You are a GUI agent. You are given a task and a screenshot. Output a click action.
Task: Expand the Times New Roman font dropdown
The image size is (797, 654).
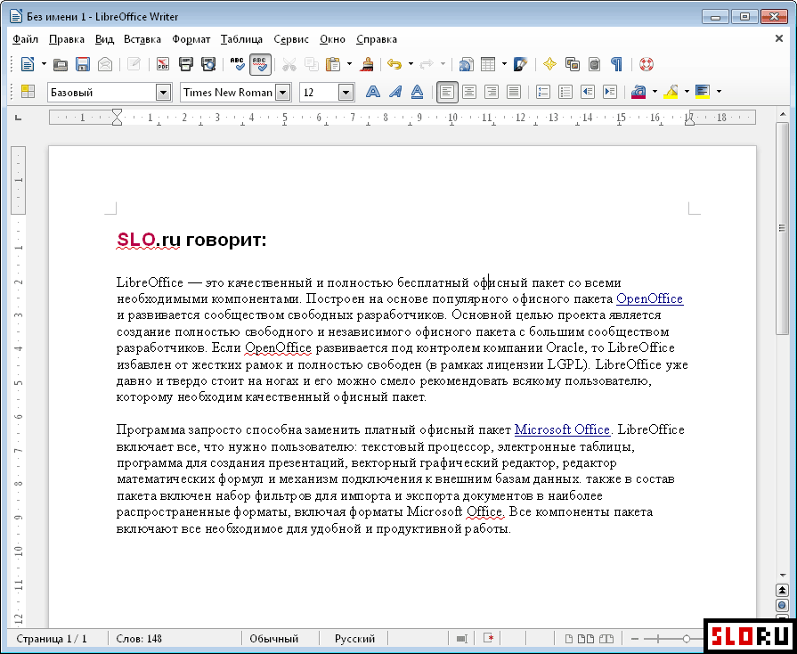click(x=283, y=93)
